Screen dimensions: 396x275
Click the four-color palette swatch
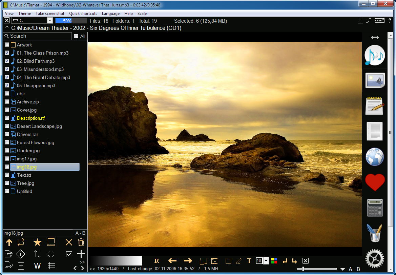pos(274,261)
